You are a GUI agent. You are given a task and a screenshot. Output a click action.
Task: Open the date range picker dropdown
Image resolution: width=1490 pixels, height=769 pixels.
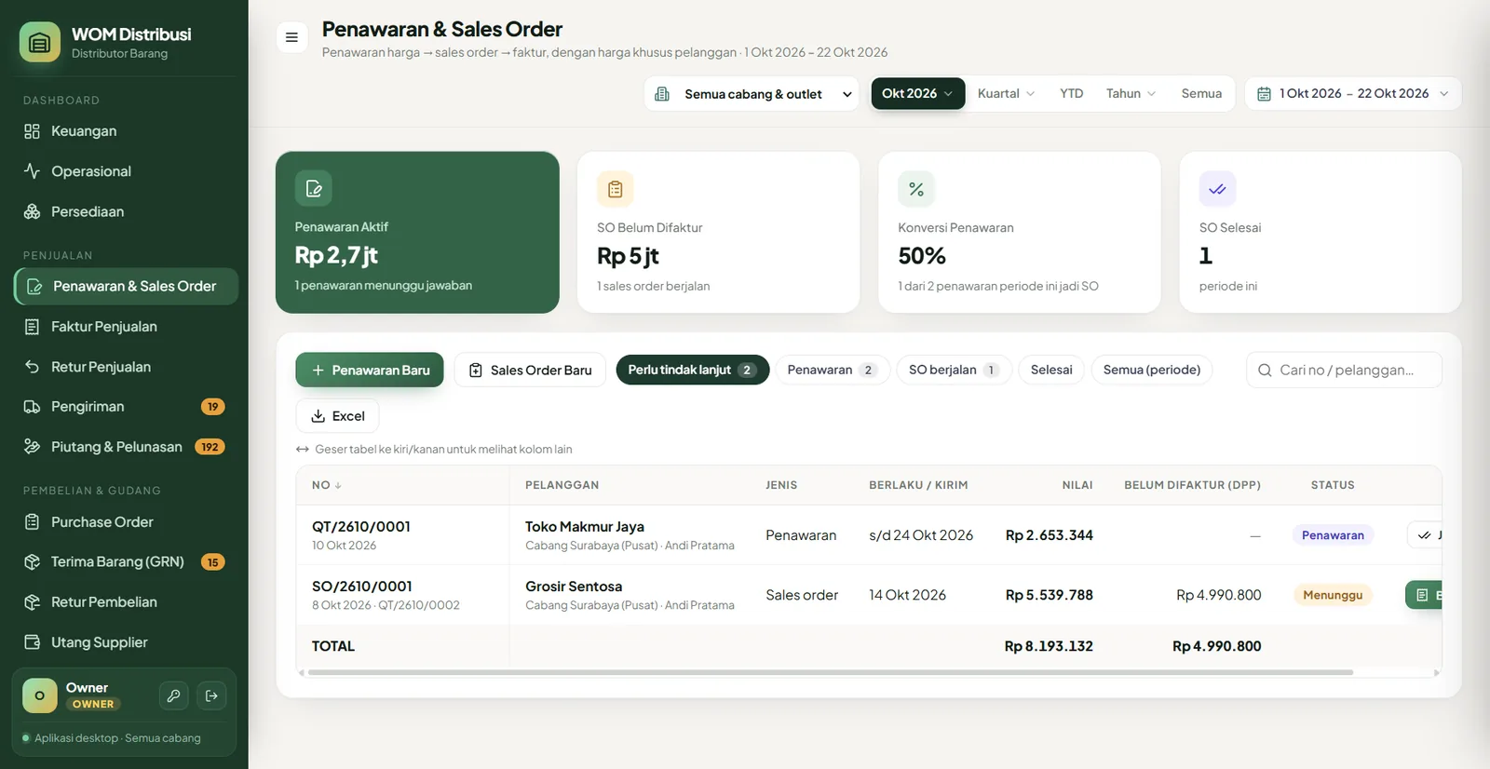click(1353, 94)
